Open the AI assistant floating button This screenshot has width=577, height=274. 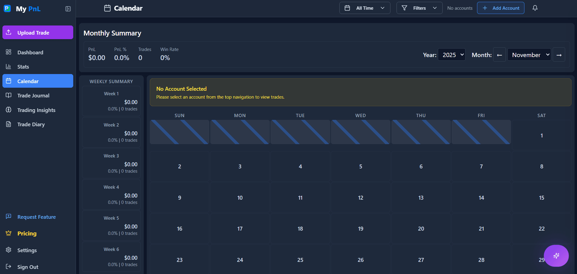click(x=556, y=256)
